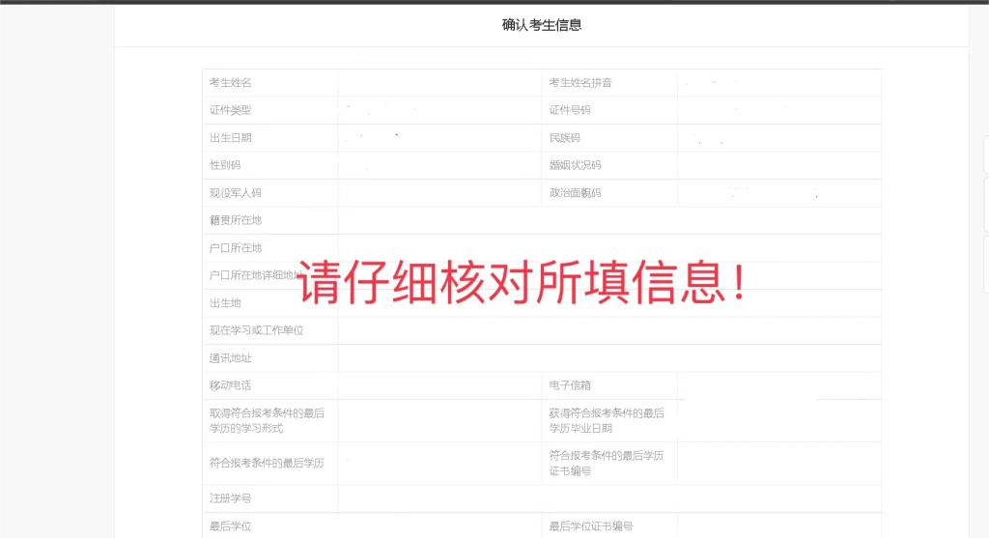Select the 考生姓名拼音 label cell
Screen dimensions: 989x538
[580, 83]
